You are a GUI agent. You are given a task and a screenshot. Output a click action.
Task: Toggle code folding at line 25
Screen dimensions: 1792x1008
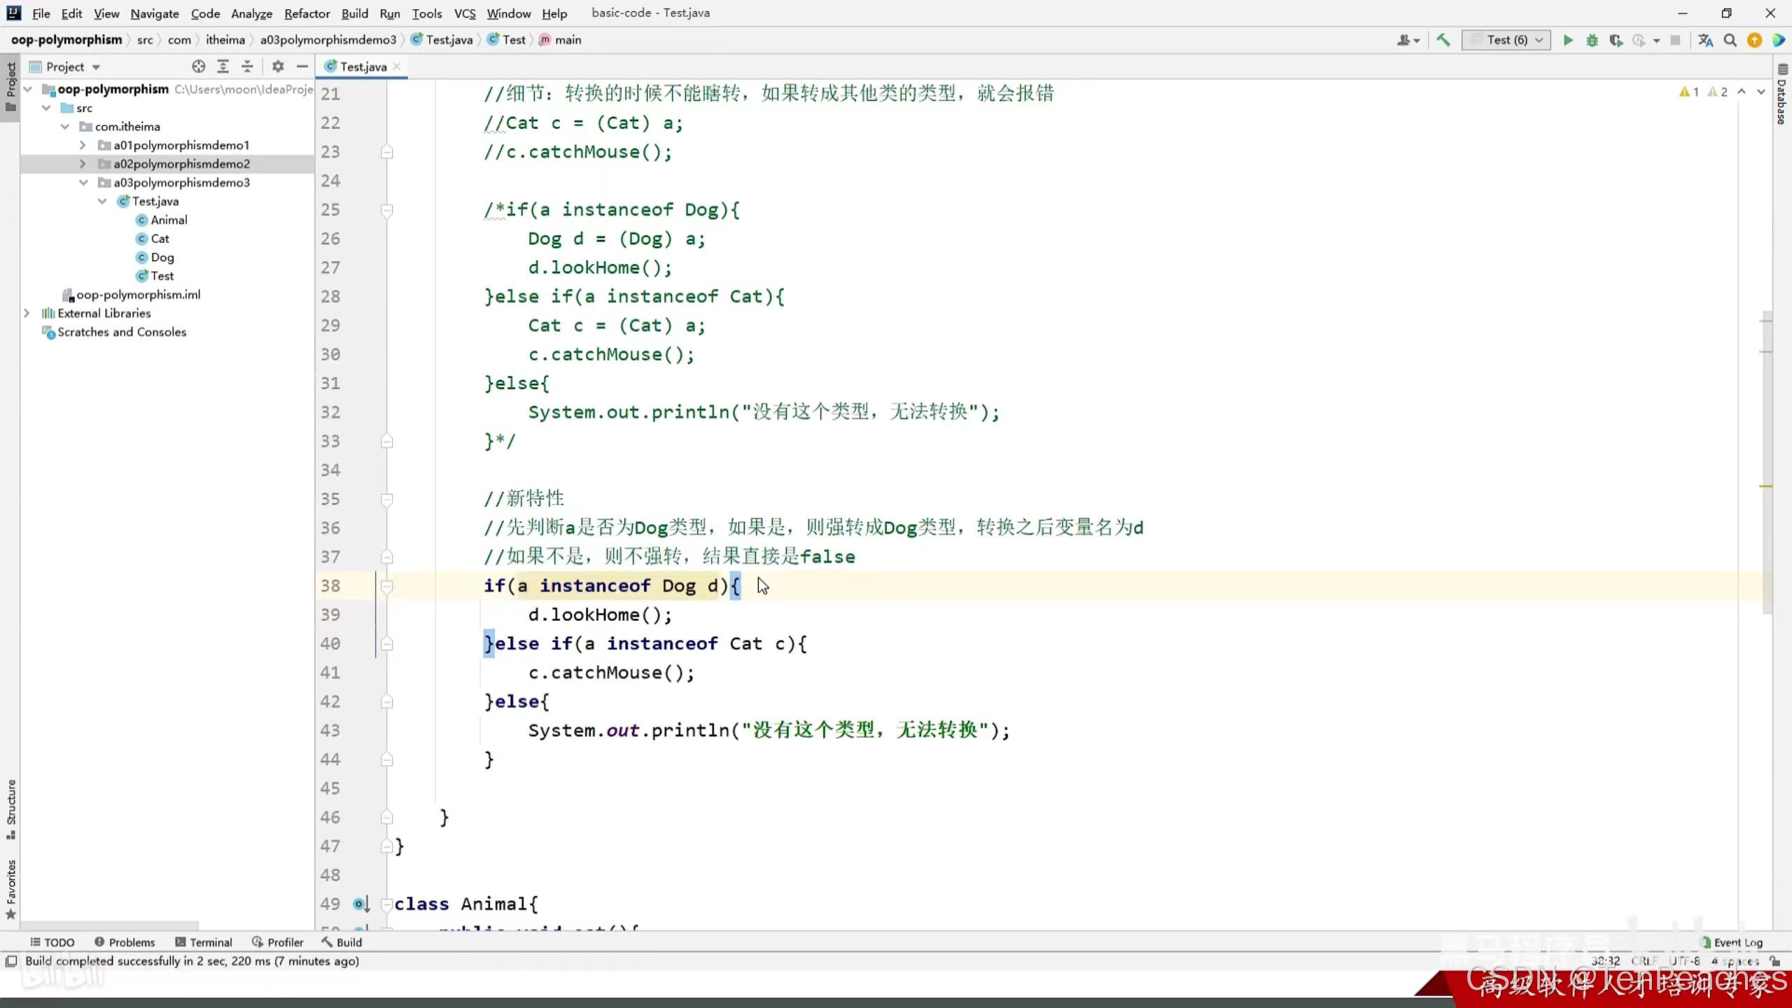pyautogui.click(x=386, y=209)
